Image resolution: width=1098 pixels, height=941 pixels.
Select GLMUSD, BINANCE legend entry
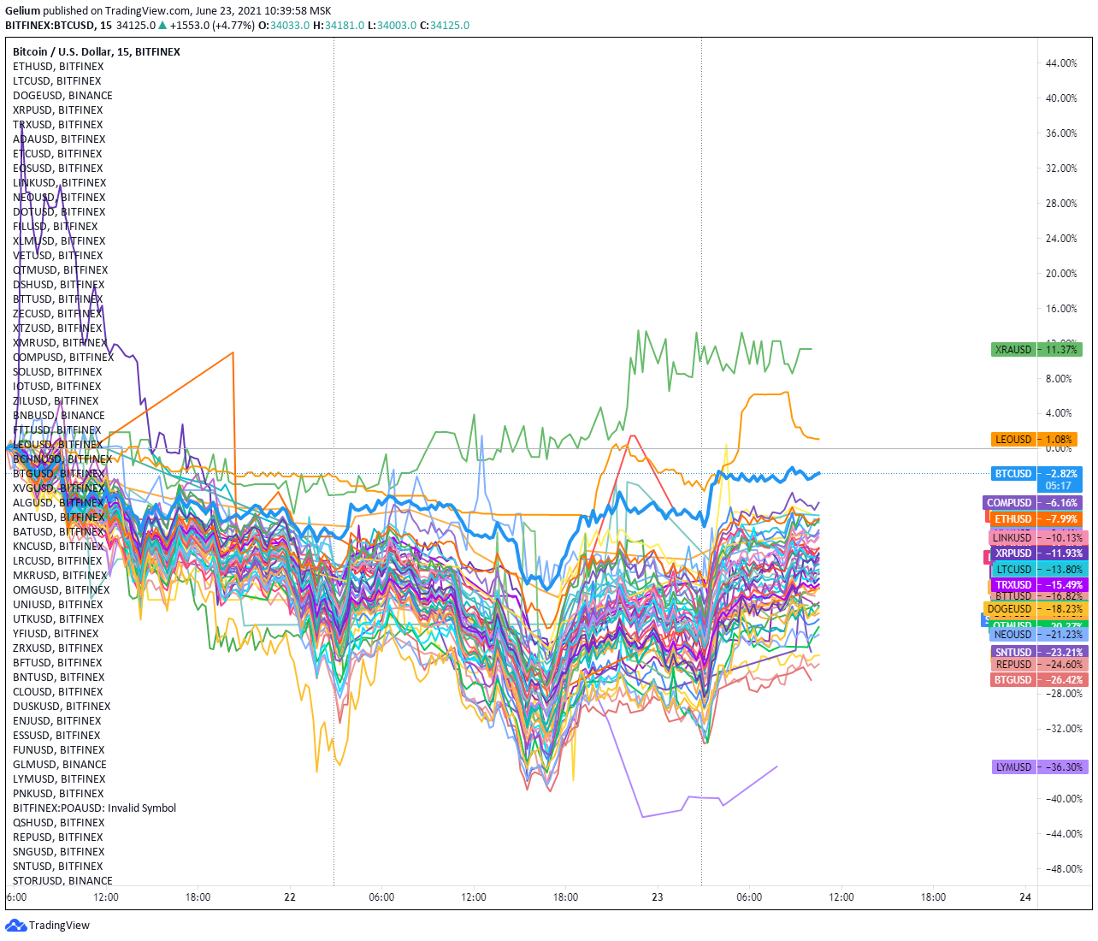[x=60, y=764]
